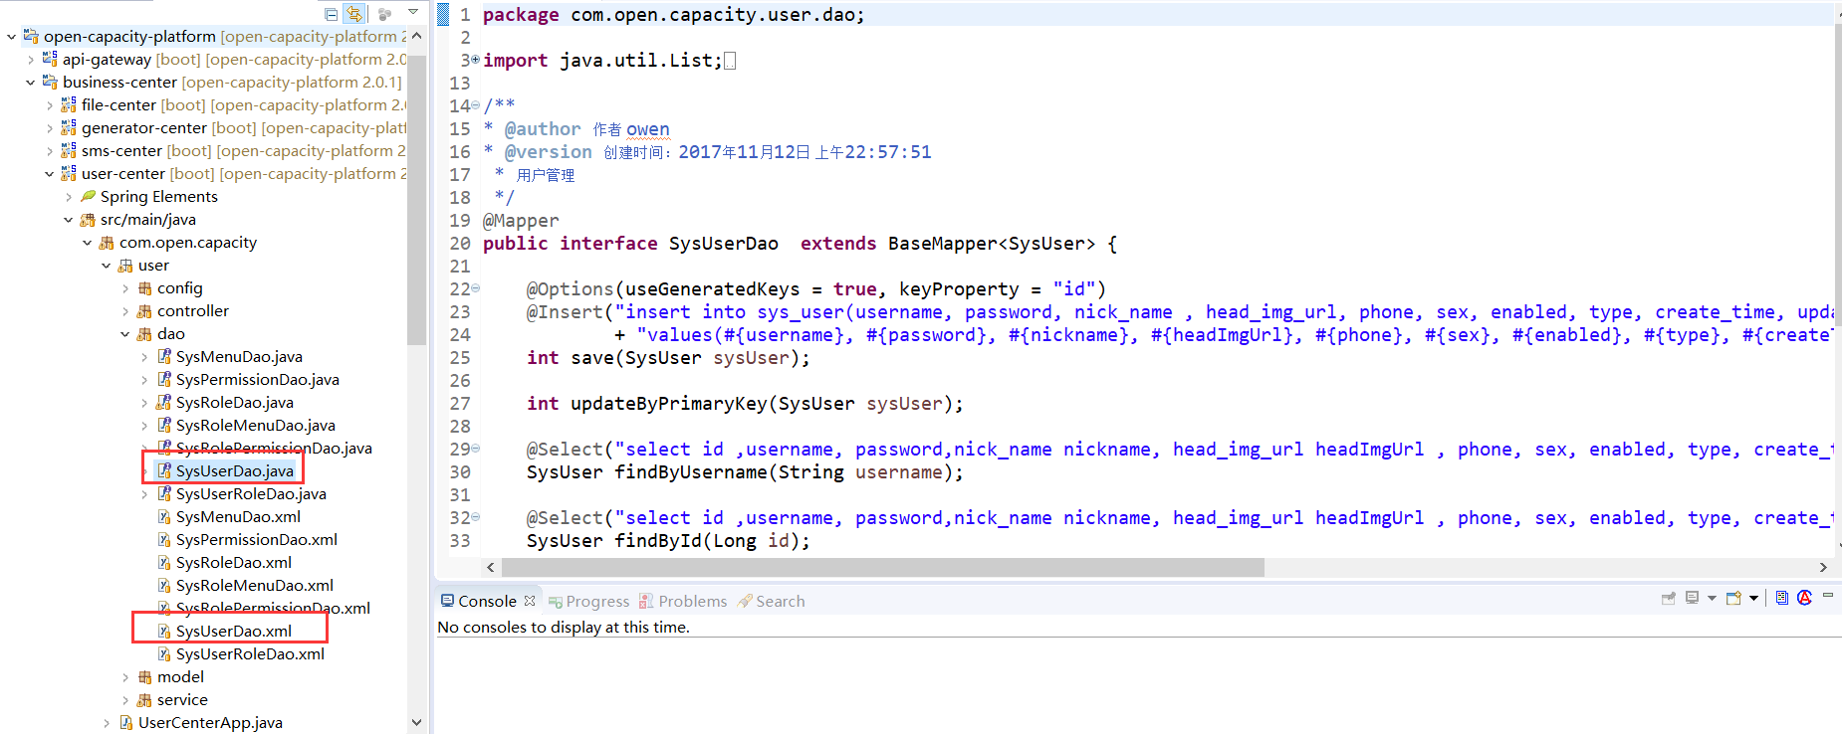Collapse the business-center project node
This screenshot has height=734, width=1842.
pyautogui.click(x=31, y=83)
